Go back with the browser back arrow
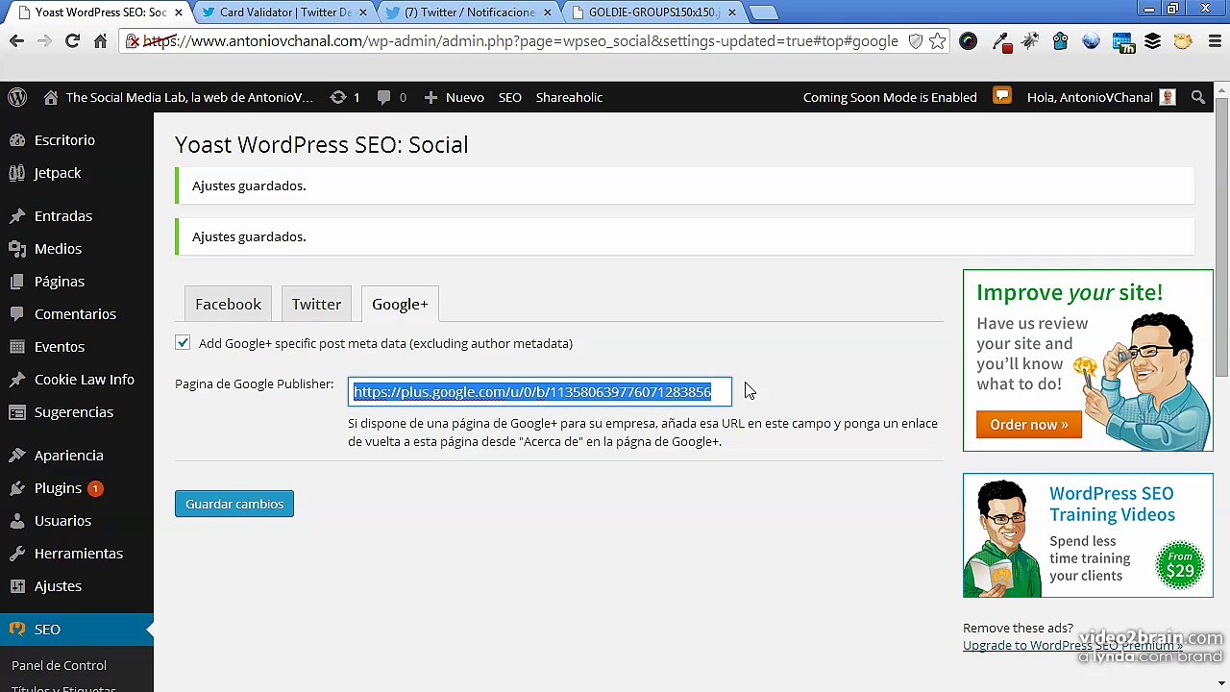Image resolution: width=1230 pixels, height=692 pixels. 16,41
